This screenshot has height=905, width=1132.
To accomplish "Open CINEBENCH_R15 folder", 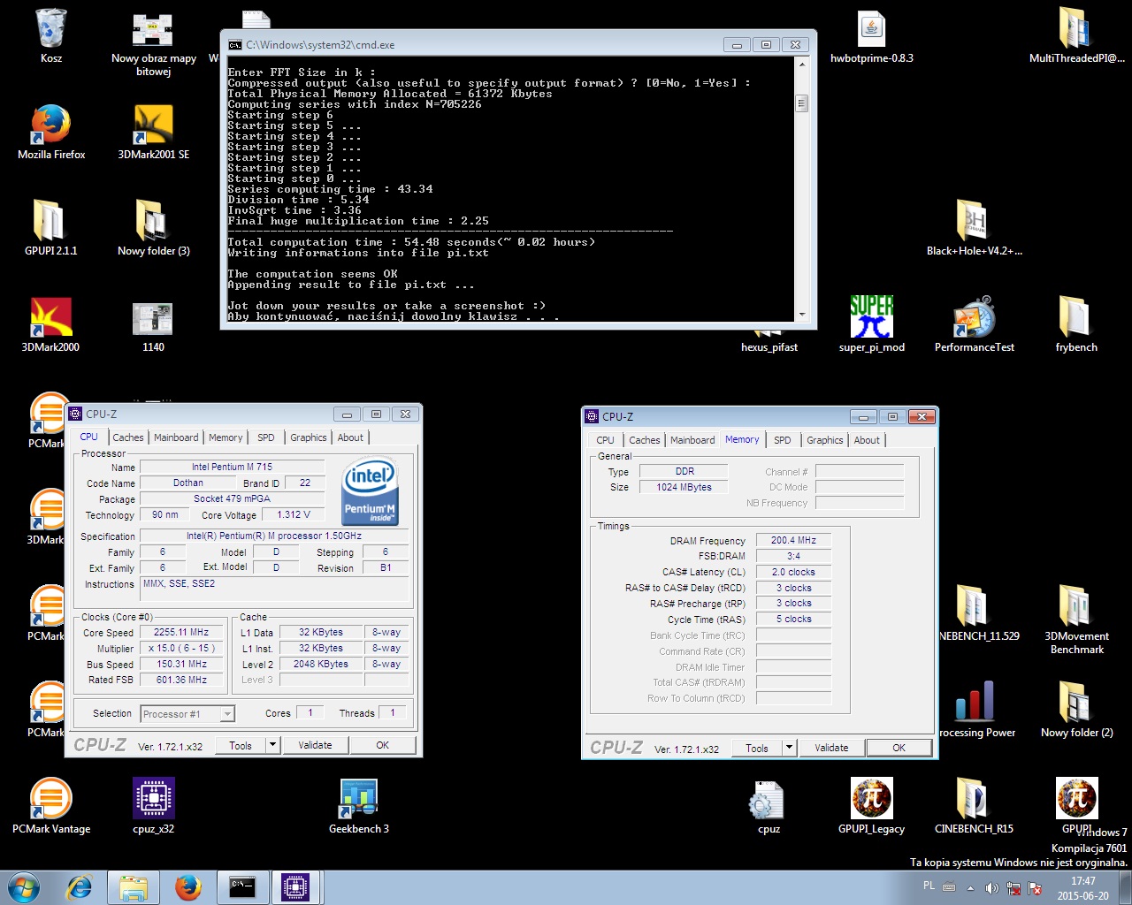I will tap(974, 806).
